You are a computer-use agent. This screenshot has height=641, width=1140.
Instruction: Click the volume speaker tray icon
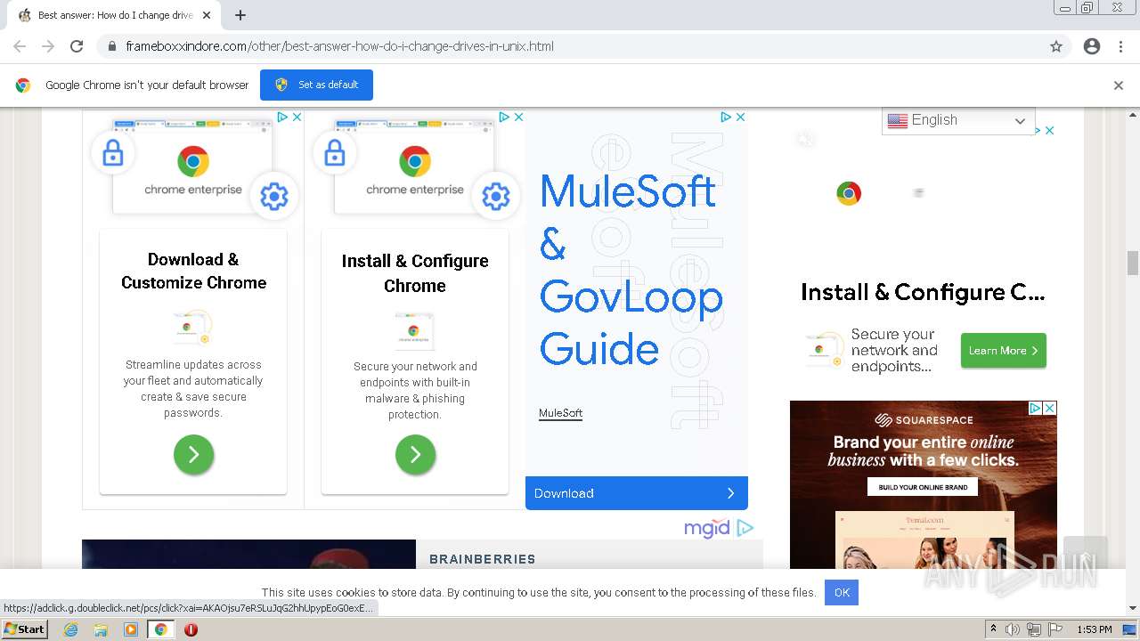click(1013, 629)
